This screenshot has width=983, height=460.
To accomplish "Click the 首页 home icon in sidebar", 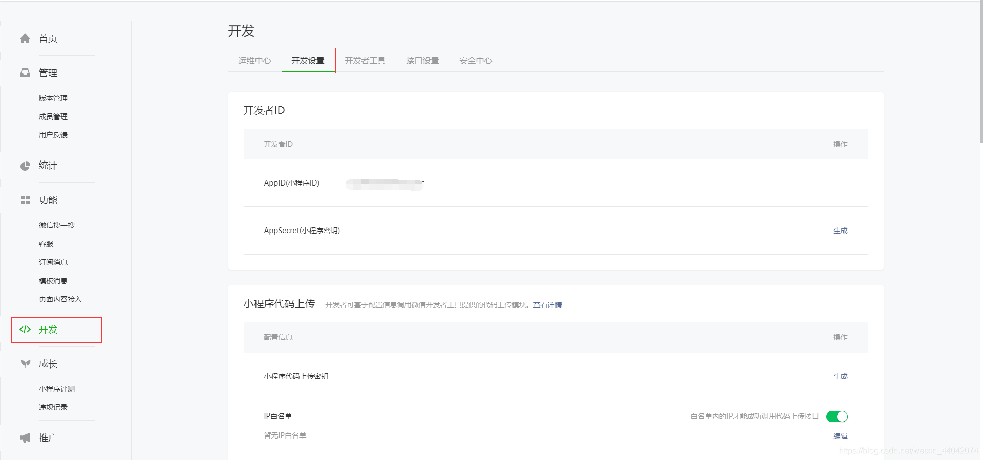I will pyautogui.click(x=25, y=38).
